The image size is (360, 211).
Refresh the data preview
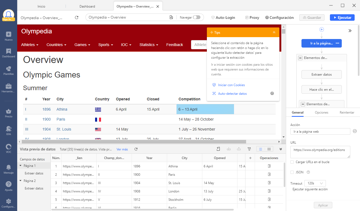[136, 149]
